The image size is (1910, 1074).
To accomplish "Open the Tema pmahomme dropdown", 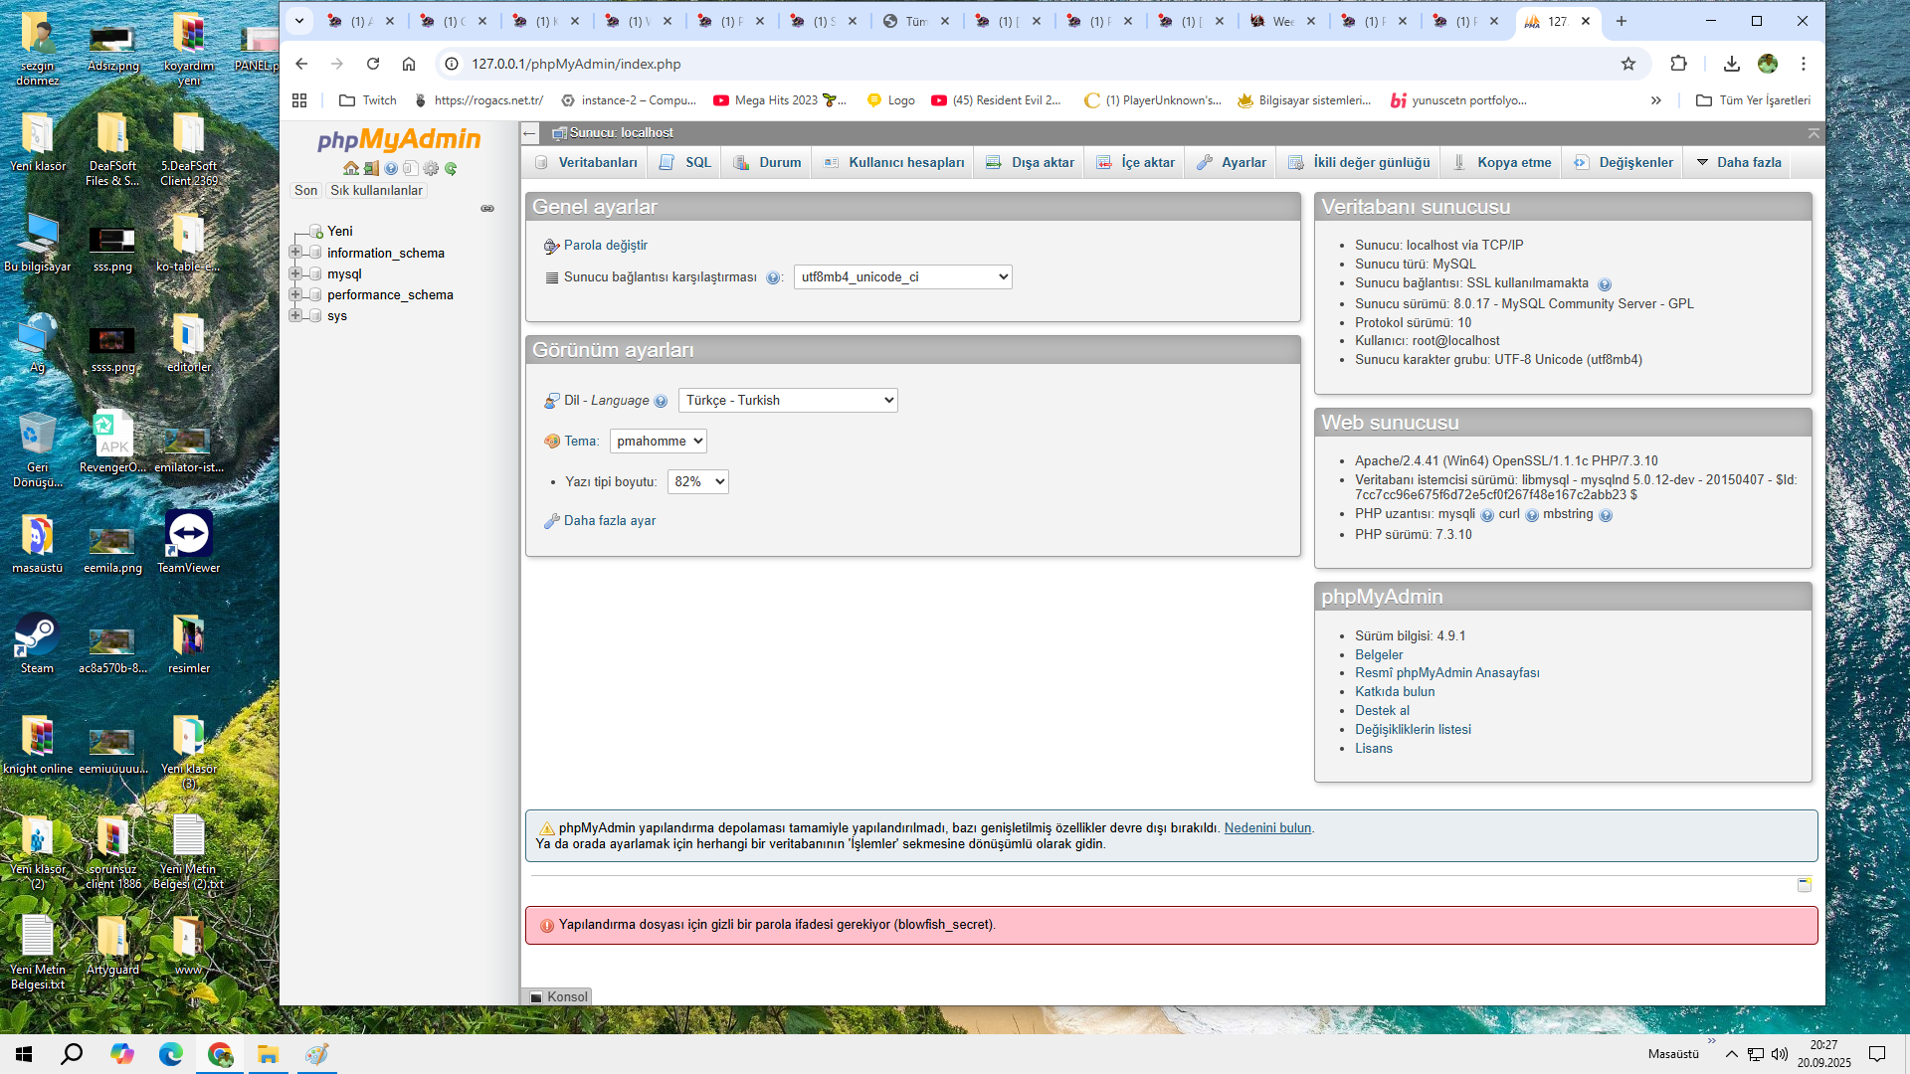I will click(x=659, y=442).
